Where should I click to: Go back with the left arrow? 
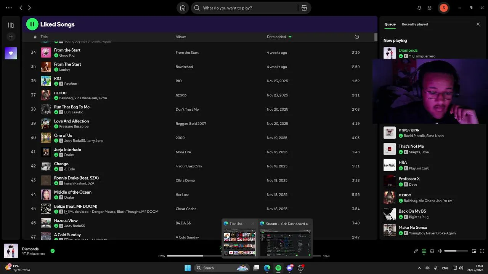(21, 8)
